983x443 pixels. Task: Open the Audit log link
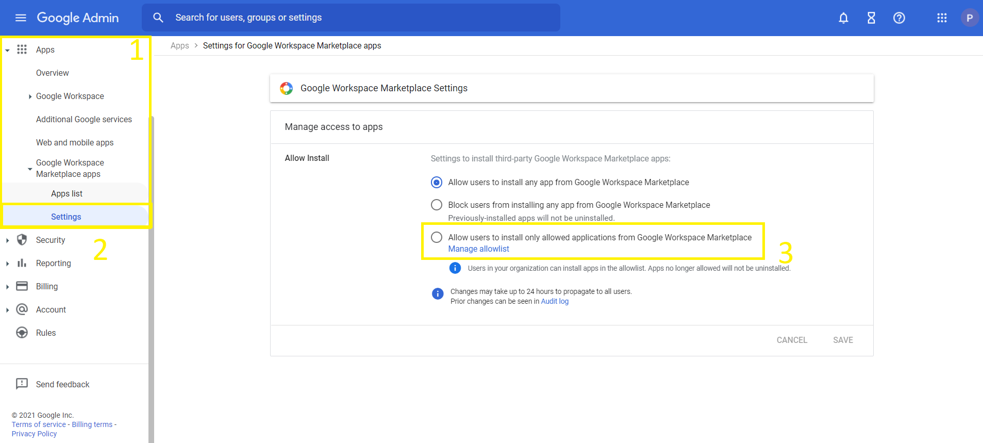tap(555, 301)
